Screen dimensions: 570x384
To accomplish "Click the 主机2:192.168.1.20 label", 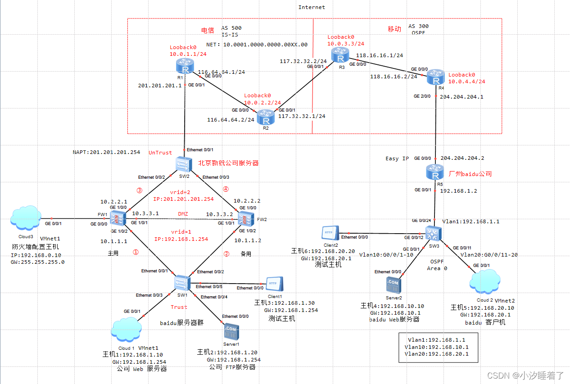I will [227, 352].
